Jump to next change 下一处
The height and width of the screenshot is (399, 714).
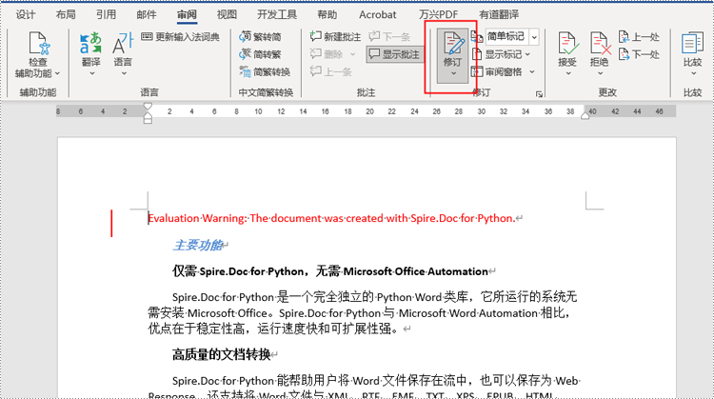(x=639, y=54)
